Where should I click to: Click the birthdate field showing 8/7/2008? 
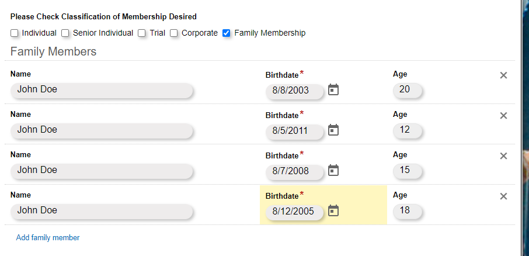click(295, 171)
